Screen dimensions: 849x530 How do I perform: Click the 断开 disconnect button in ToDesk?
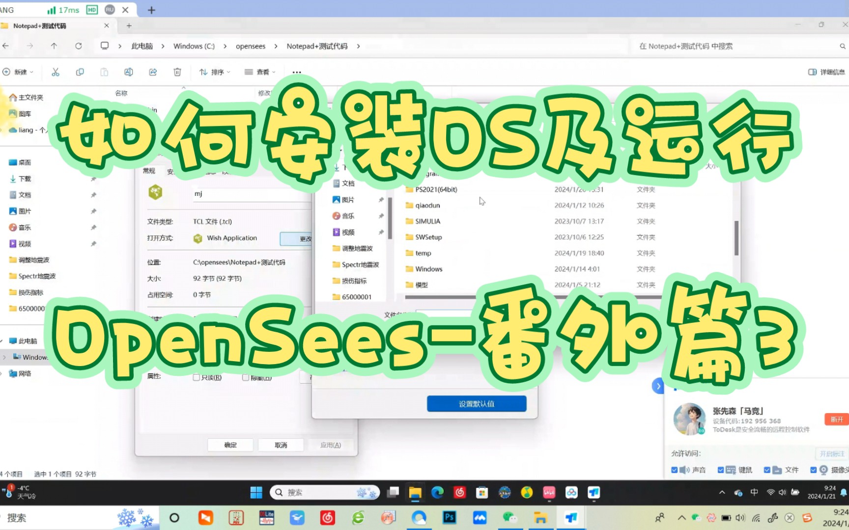click(837, 419)
